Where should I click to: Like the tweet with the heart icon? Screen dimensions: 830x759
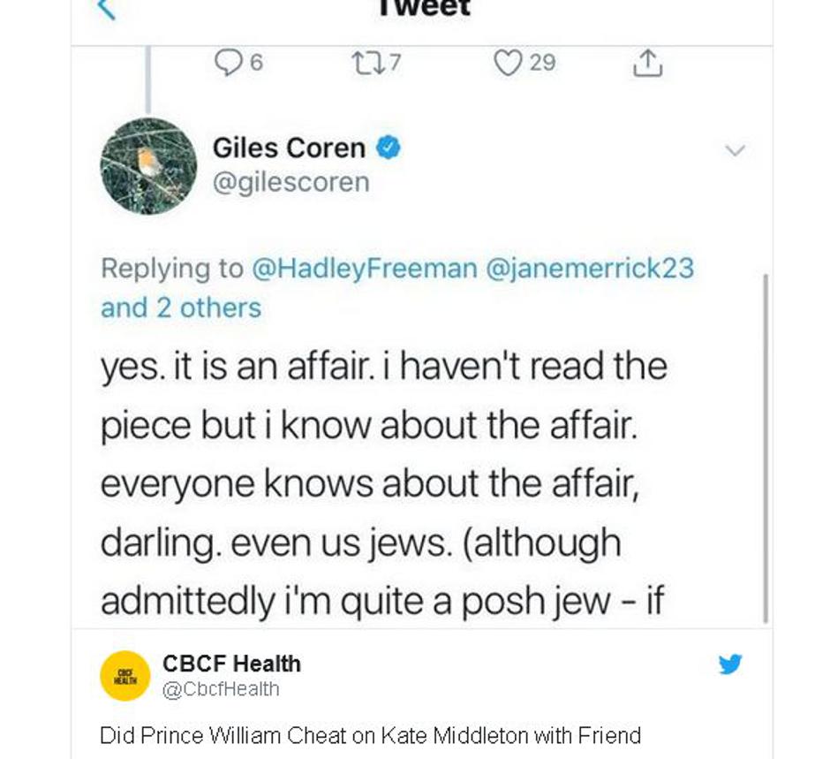(508, 62)
